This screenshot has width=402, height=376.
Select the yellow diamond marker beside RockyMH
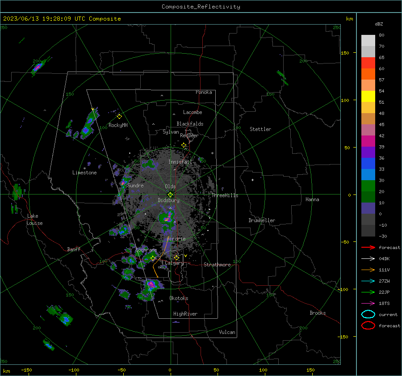tap(119, 117)
